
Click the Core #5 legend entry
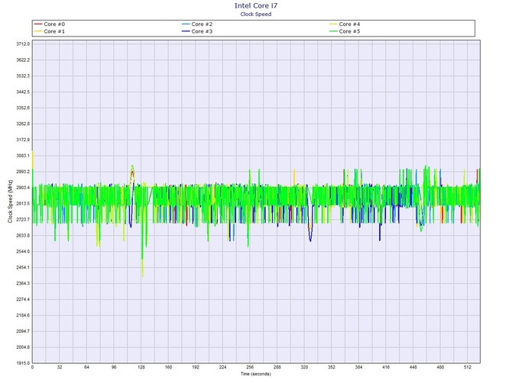pos(345,31)
